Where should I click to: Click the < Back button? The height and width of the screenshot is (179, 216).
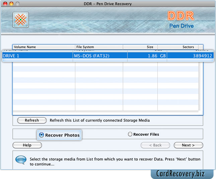(155, 145)
